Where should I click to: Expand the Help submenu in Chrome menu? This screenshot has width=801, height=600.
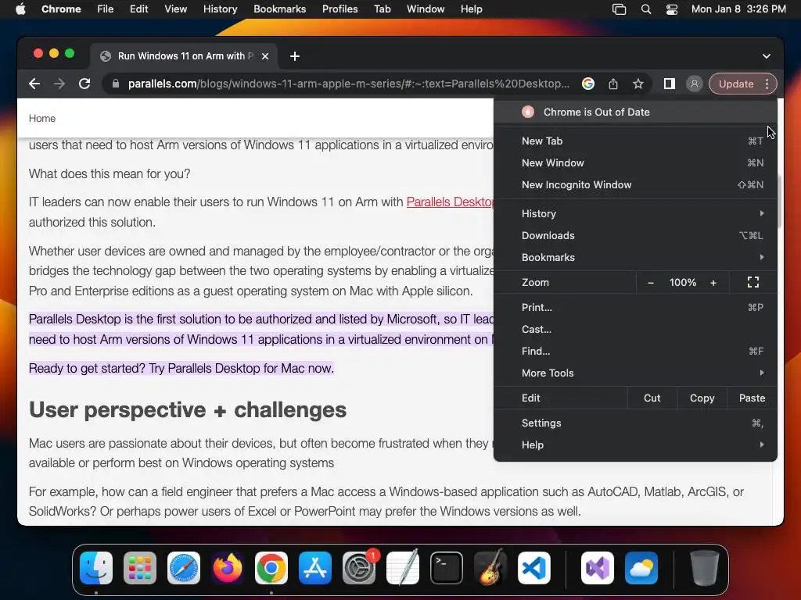point(635,445)
